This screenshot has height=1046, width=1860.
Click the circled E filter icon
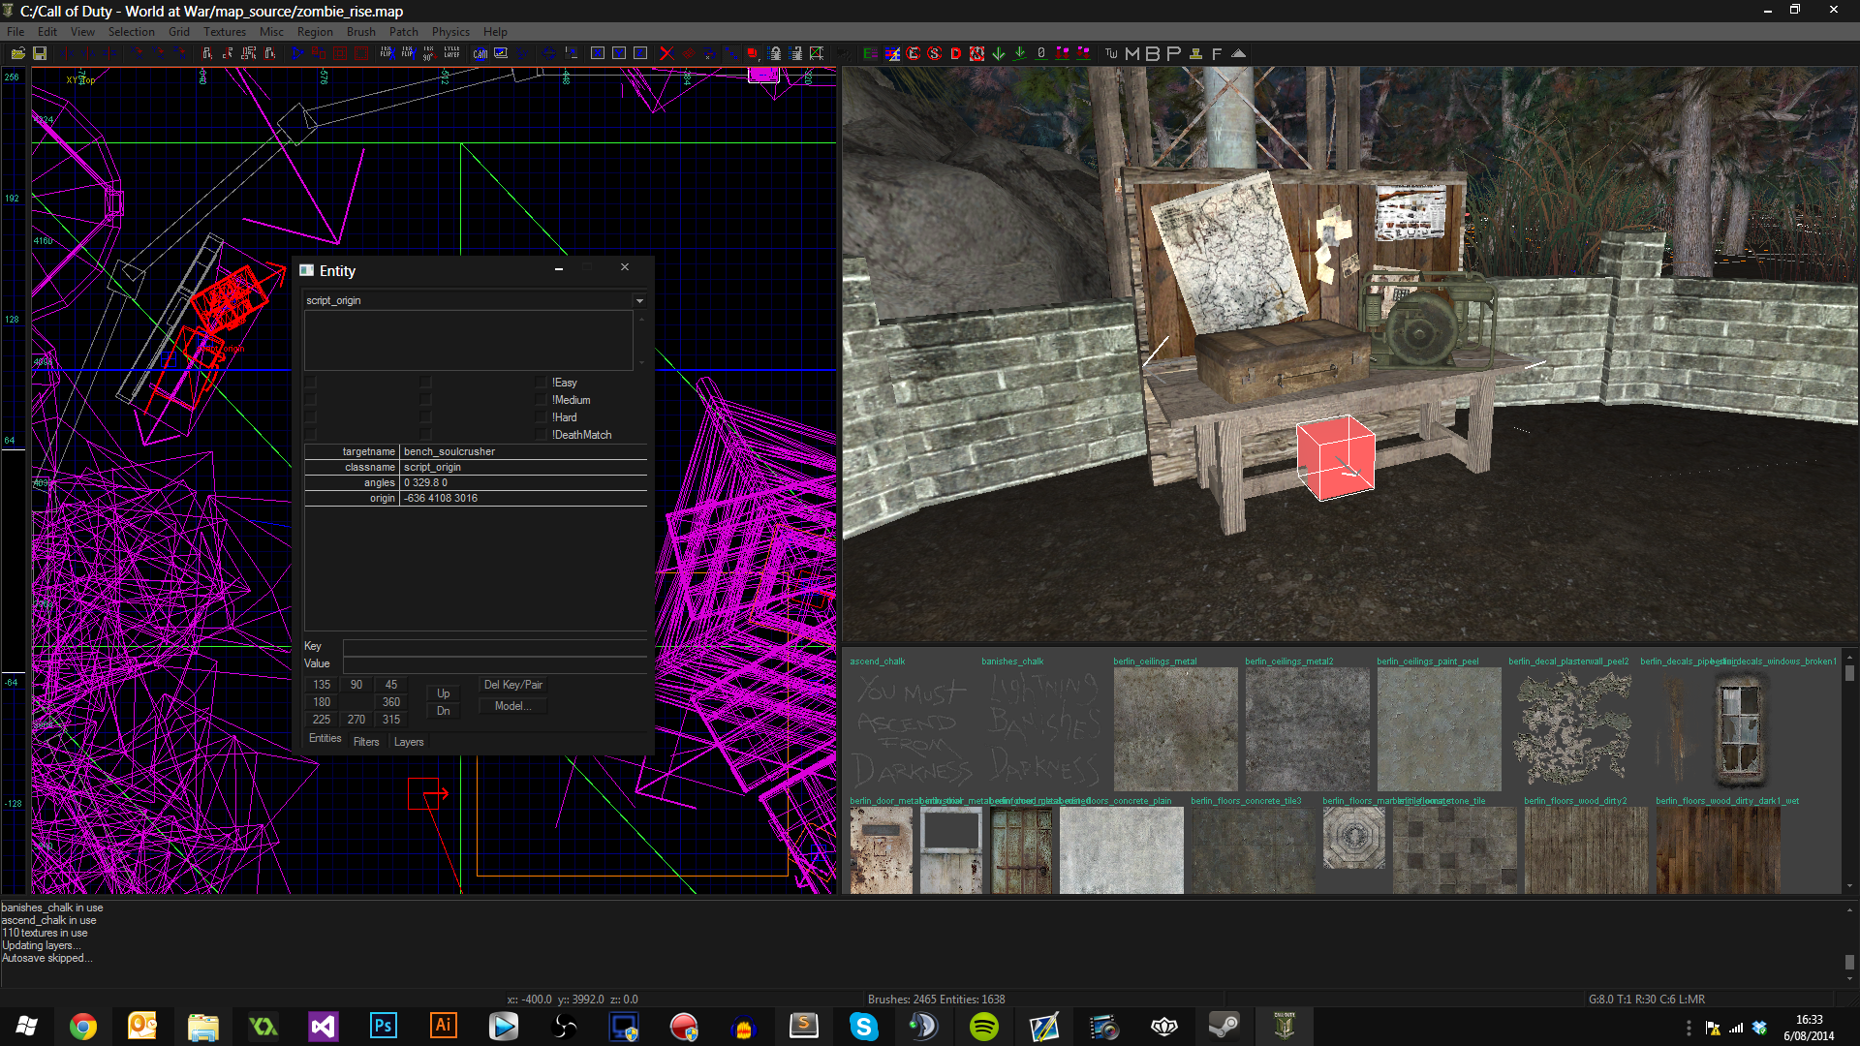(x=913, y=53)
